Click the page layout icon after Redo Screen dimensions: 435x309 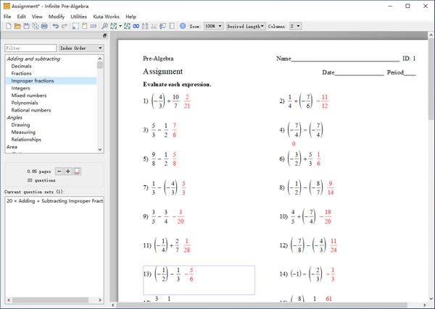(x=75, y=26)
